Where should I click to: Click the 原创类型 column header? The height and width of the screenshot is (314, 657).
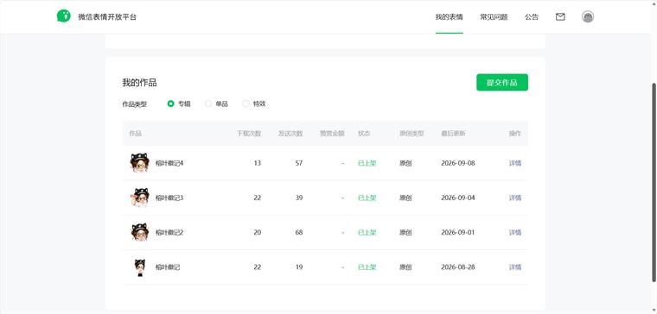coord(411,134)
